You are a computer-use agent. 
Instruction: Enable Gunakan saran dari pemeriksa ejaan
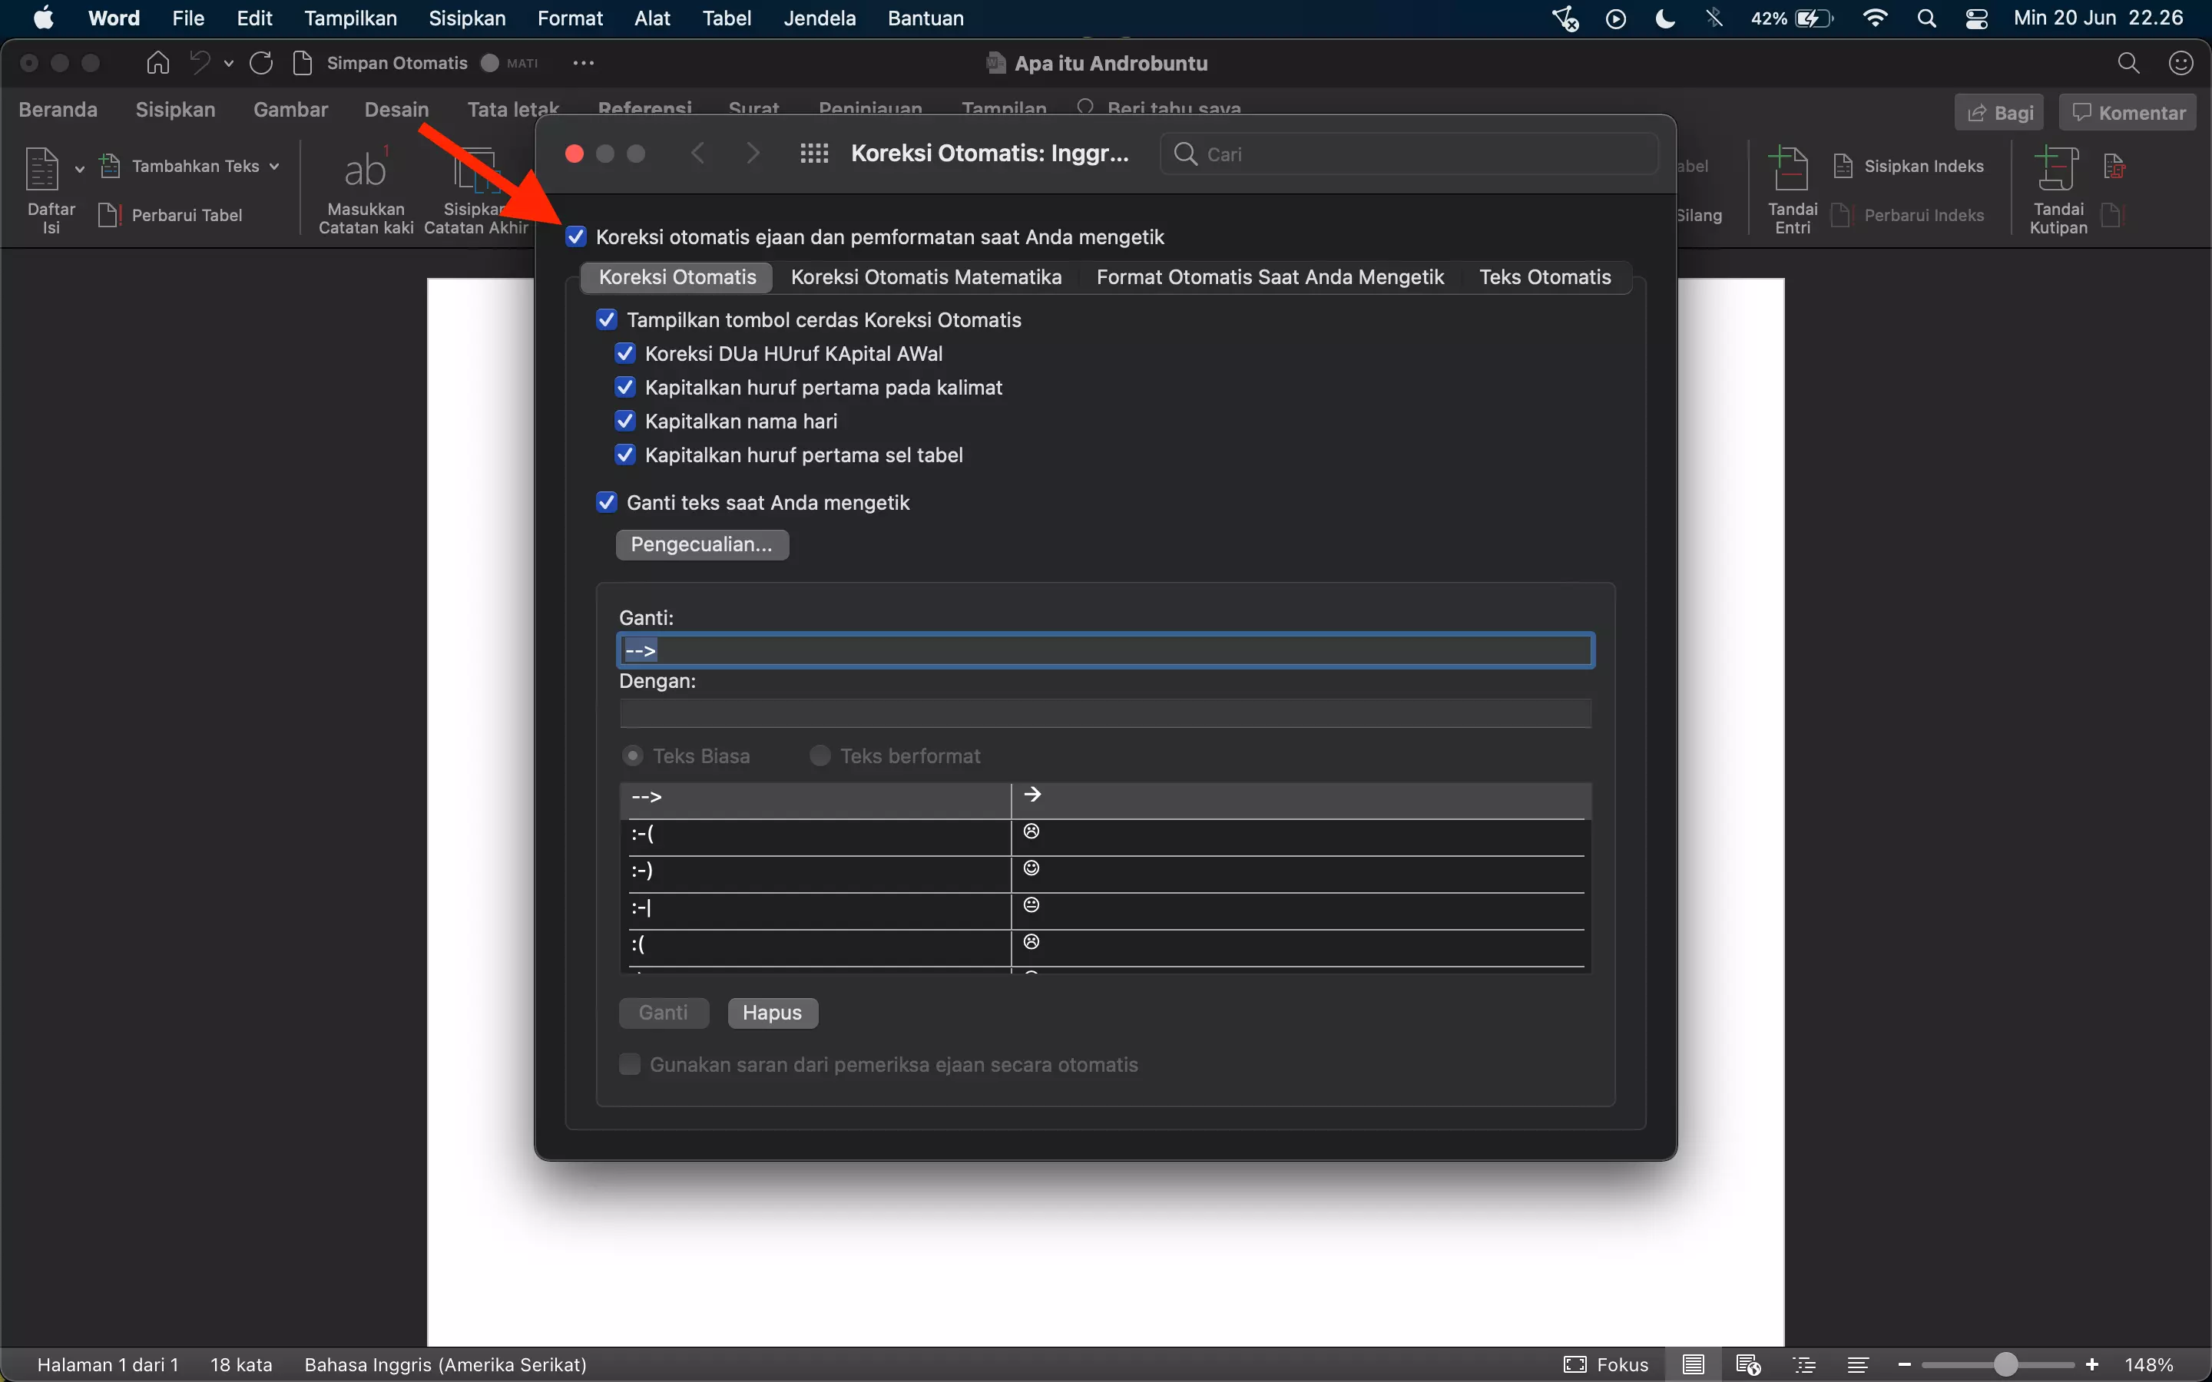(x=629, y=1064)
